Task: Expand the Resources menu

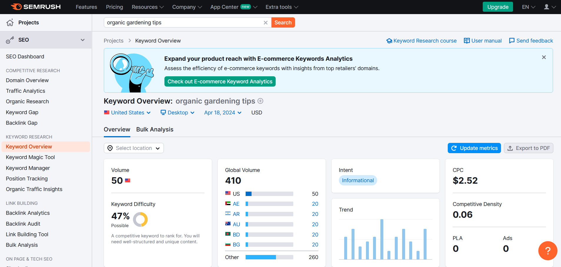Action: pyautogui.click(x=148, y=7)
